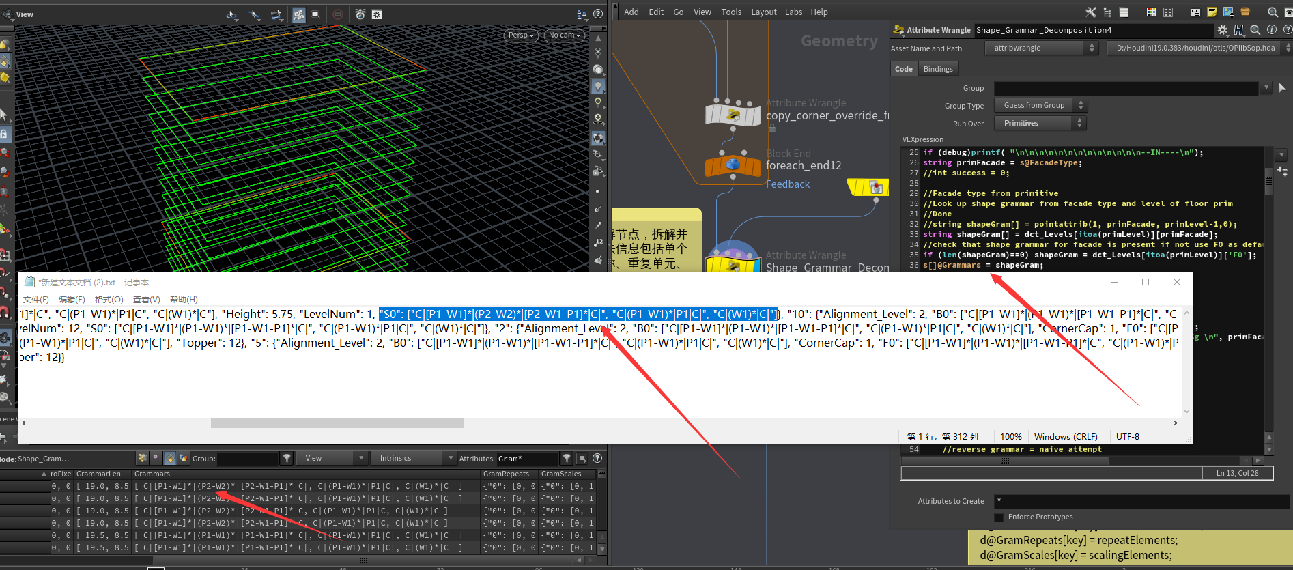Click the render region icon in View toolbar
Image resolution: width=1293 pixels, height=570 pixels.
click(315, 14)
